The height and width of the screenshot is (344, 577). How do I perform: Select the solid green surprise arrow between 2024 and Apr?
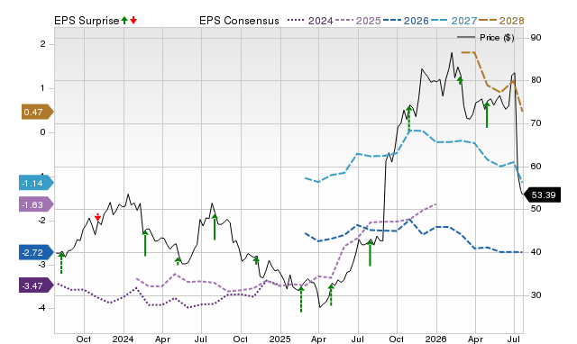click(145, 243)
